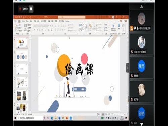Screen dimensions: 168x126
Task: Open the font name dropdown in the ribbon
Action: coord(41,26)
